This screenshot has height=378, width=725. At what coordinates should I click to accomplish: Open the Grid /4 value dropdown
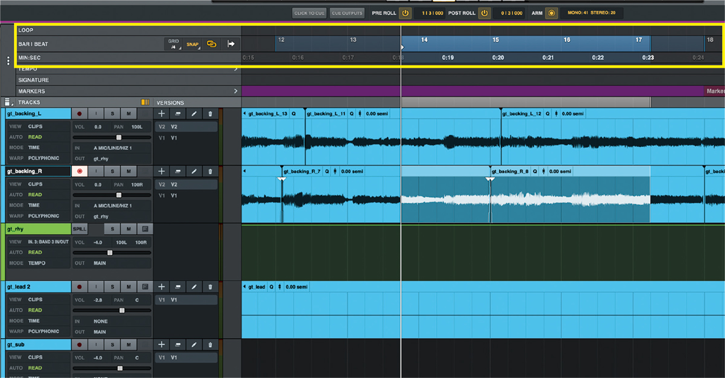(175, 44)
